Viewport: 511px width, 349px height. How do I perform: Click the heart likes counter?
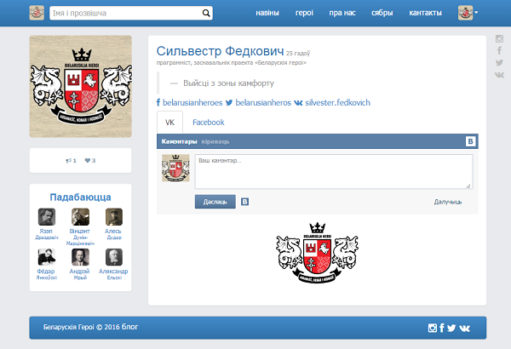click(89, 160)
